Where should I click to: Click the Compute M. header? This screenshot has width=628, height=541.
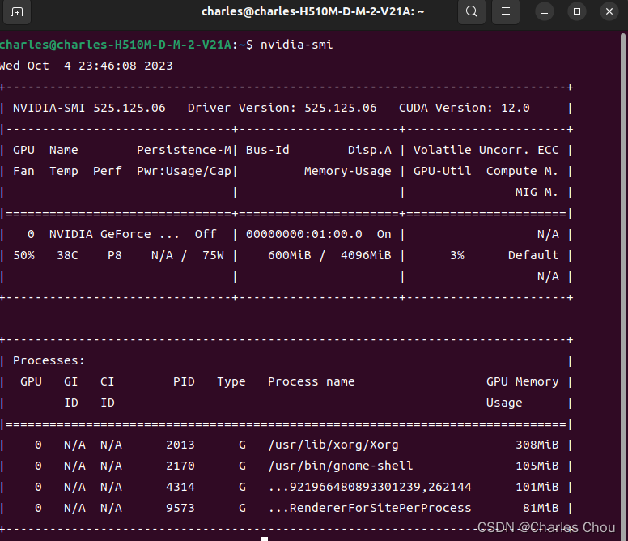click(522, 171)
